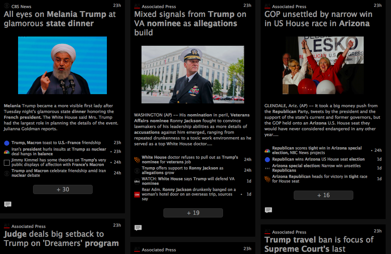The image size is (391, 254).
Task: Expand +19 more related articles
Action: 193,213
